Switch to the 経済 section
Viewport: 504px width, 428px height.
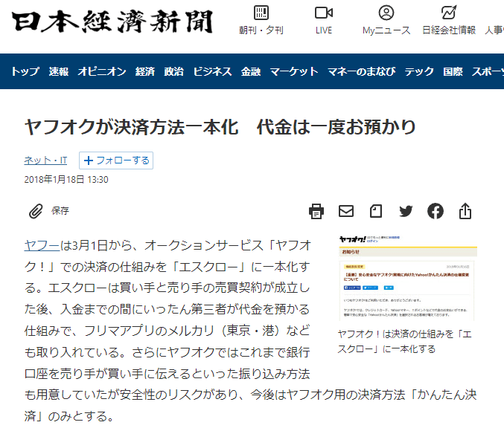pos(145,71)
